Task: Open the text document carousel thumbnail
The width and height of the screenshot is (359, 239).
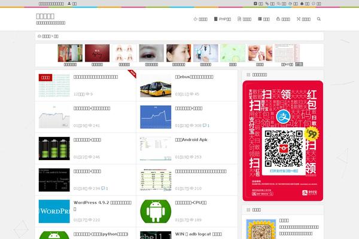Action: click(287, 53)
